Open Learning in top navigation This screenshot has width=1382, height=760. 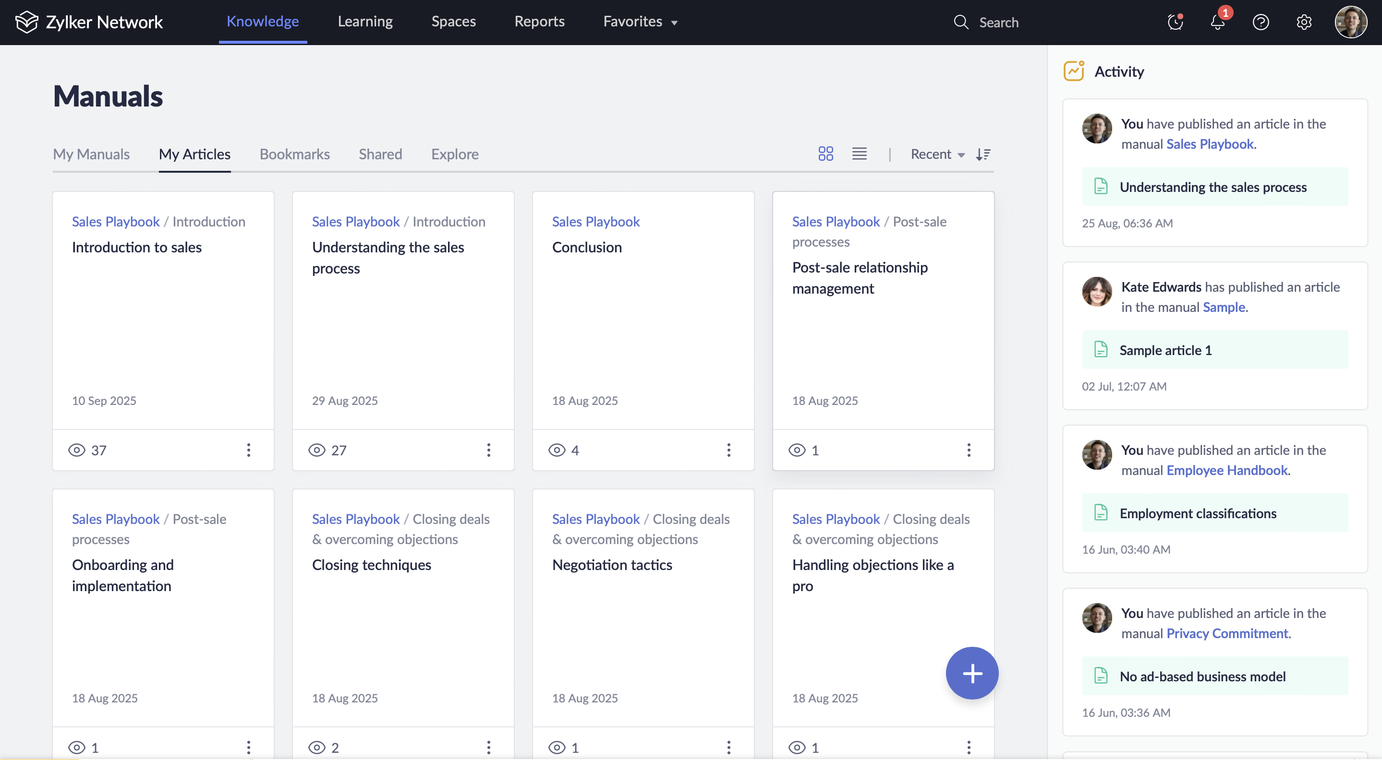tap(365, 22)
